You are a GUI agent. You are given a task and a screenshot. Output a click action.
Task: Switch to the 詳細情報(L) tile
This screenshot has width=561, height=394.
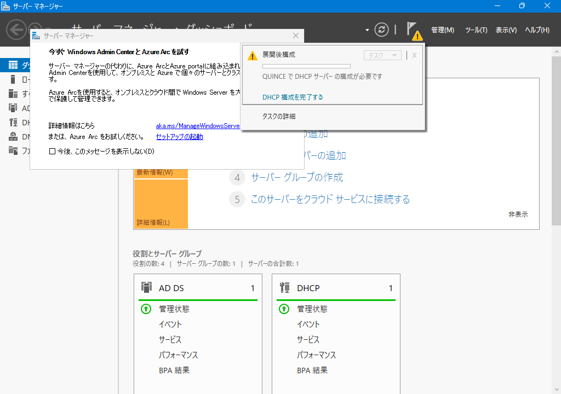point(161,204)
